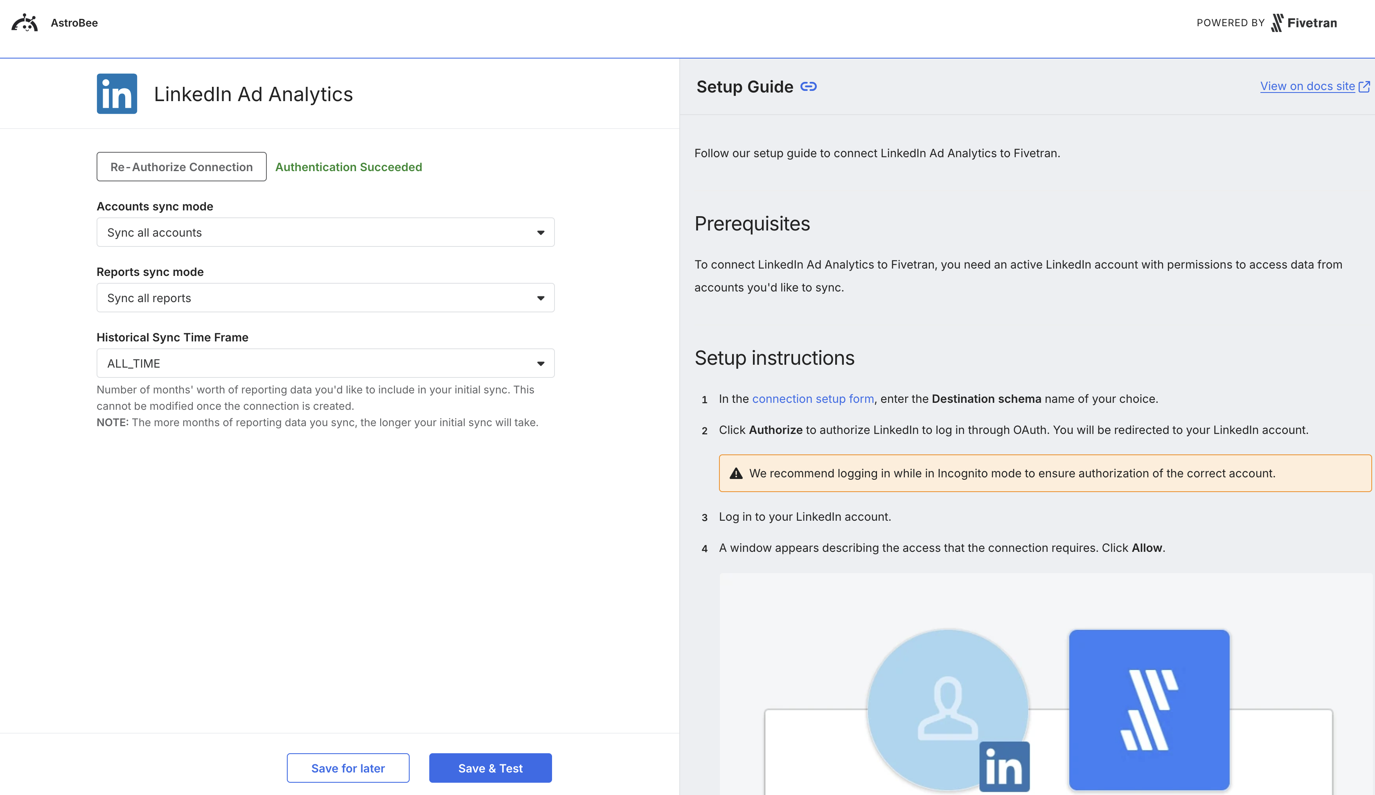
Task: Click the Setup Guide heading
Action: click(745, 86)
